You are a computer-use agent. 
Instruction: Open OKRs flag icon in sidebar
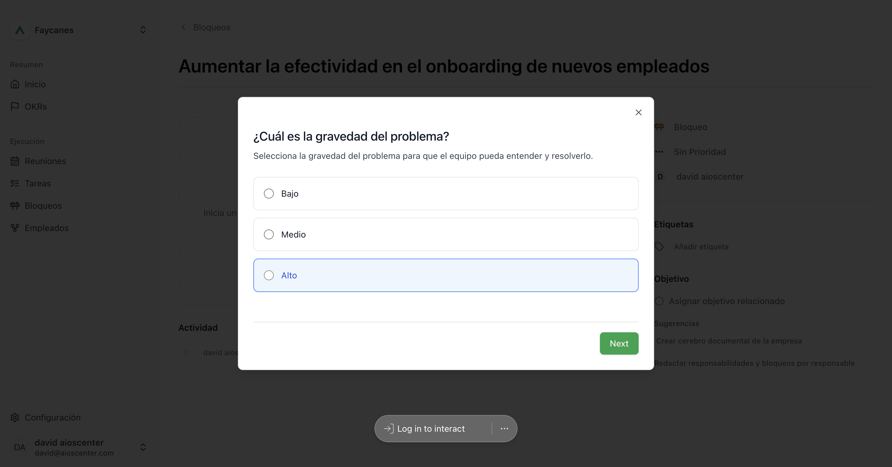click(15, 107)
